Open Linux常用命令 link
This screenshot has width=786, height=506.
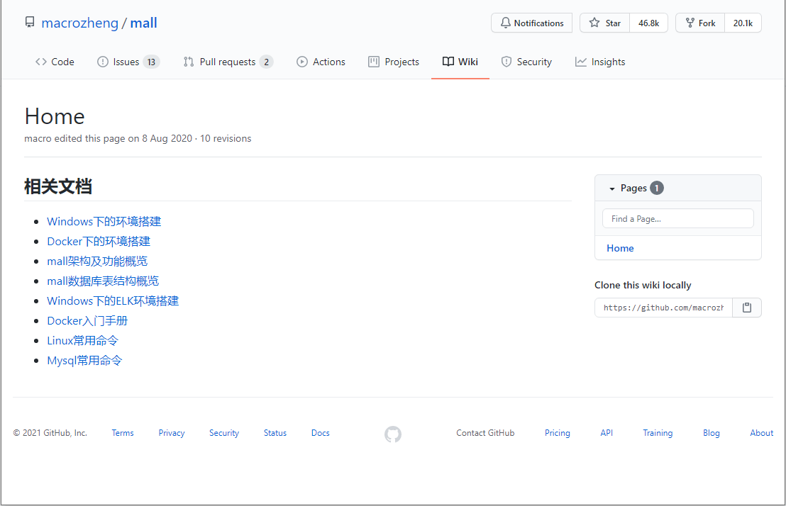(x=83, y=341)
